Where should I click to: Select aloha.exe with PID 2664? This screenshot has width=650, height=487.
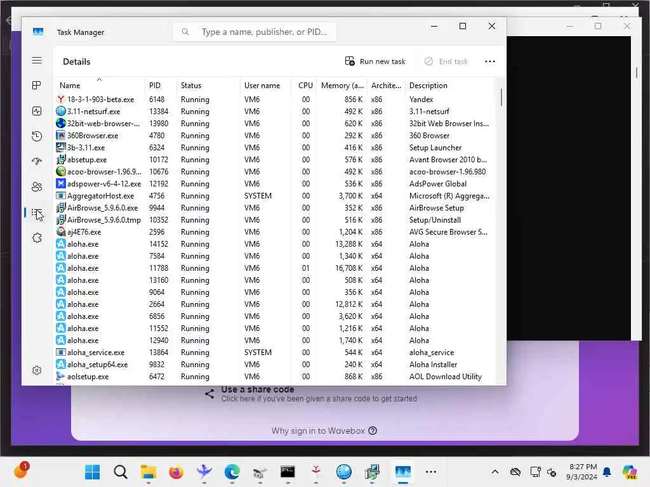click(x=275, y=304)
